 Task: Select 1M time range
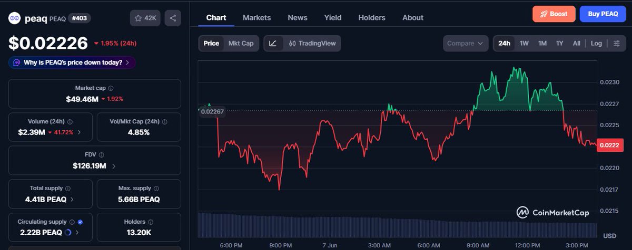[542, 43]
